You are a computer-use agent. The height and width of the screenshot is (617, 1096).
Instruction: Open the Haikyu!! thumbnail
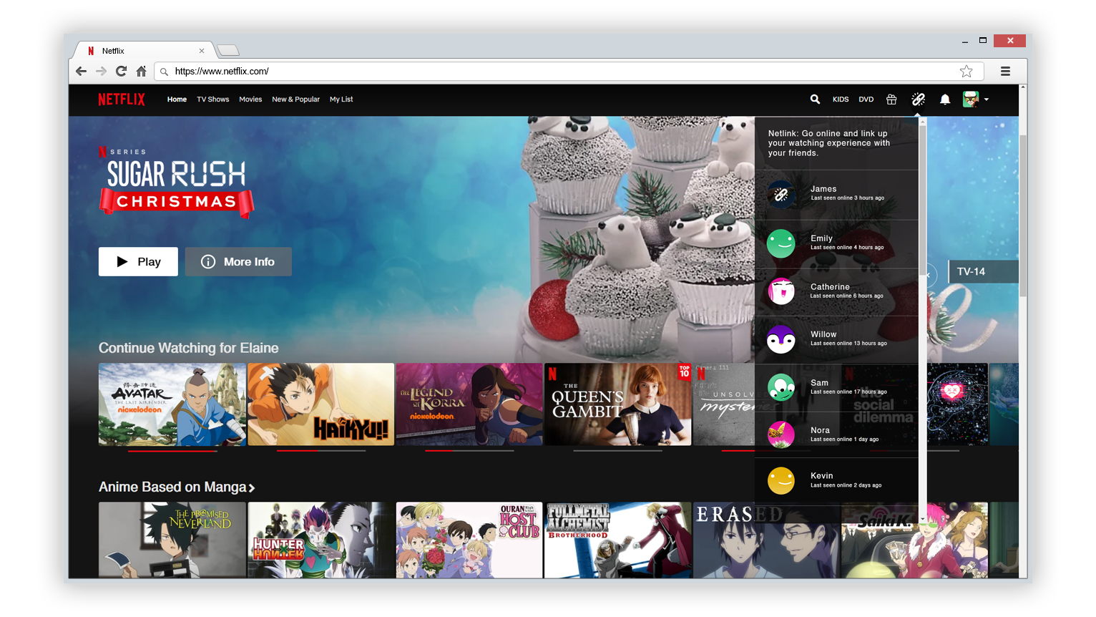tap(321, 404)
